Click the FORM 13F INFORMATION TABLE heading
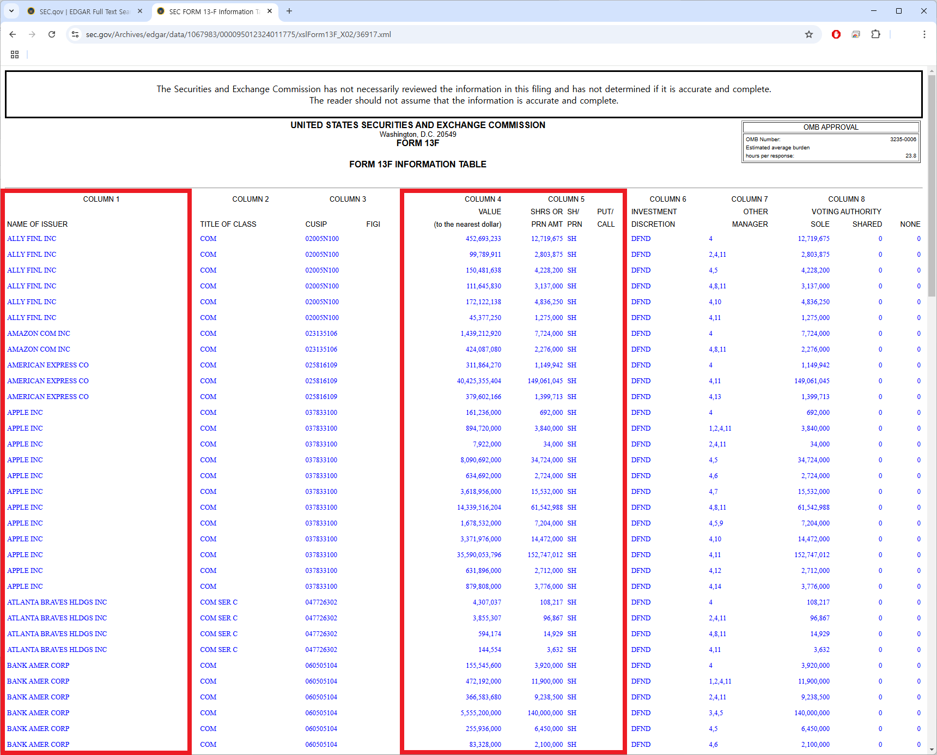 coord(418,164)
